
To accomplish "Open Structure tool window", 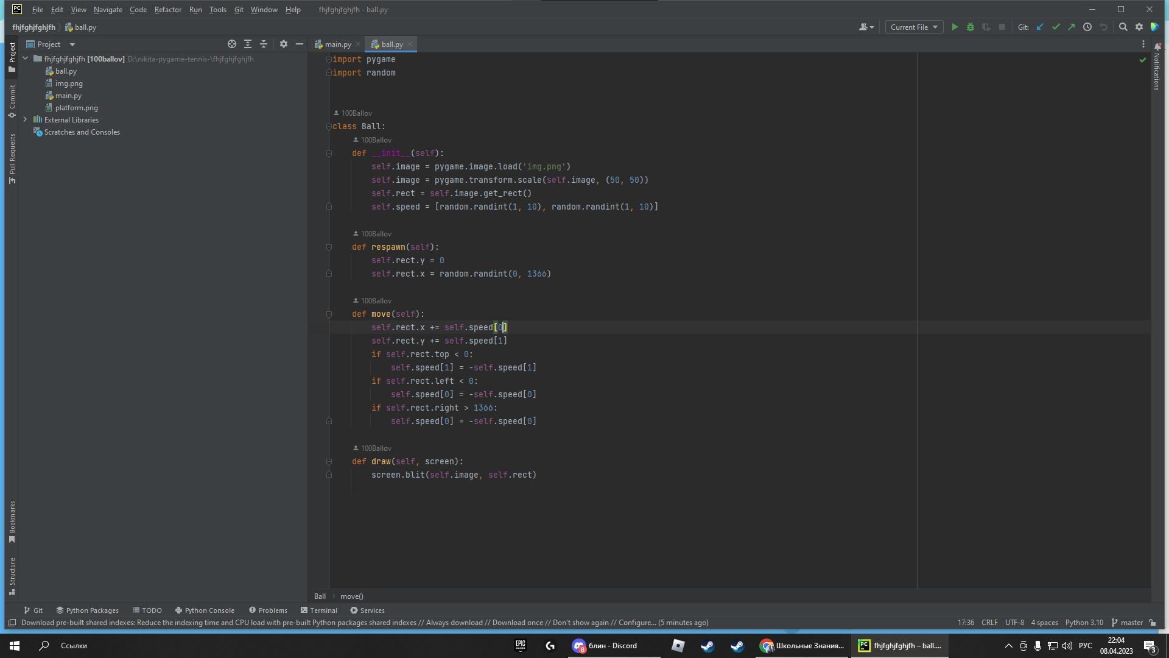I will 12,576.
